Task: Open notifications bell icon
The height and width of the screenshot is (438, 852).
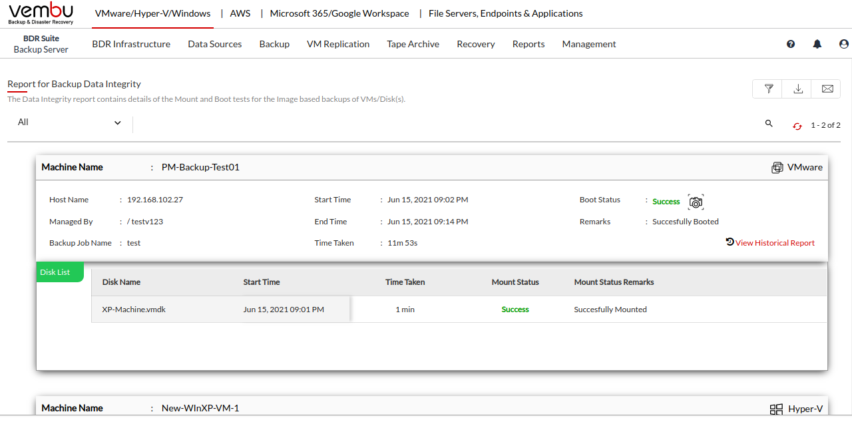Action: (x=817, y=44)
